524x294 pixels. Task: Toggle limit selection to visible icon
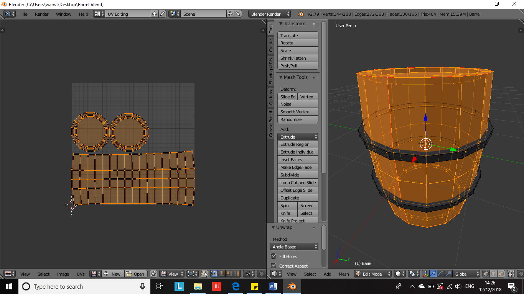pos(511,274)
